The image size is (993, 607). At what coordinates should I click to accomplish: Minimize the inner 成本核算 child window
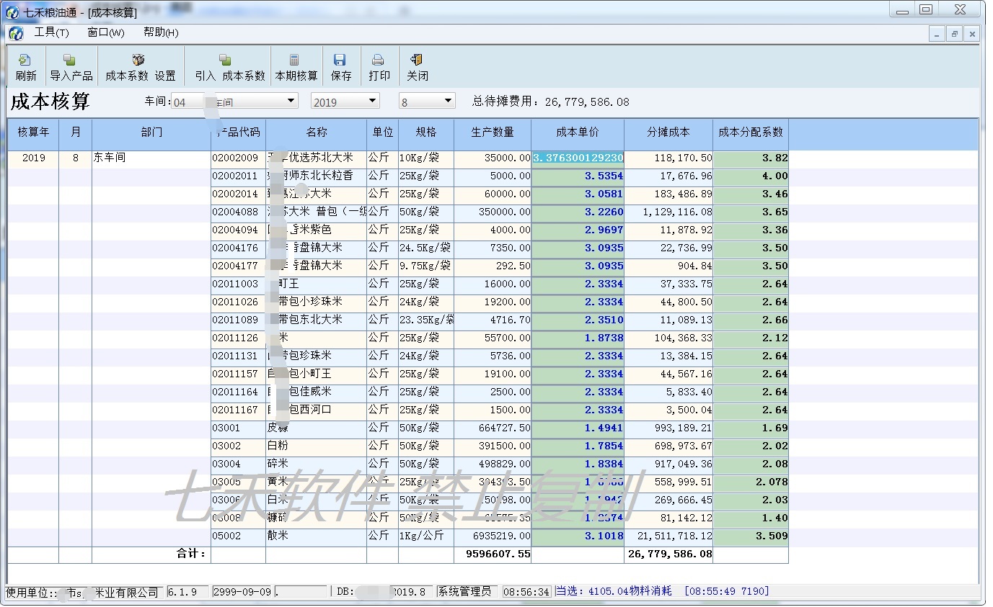click(x=937, y=34)
